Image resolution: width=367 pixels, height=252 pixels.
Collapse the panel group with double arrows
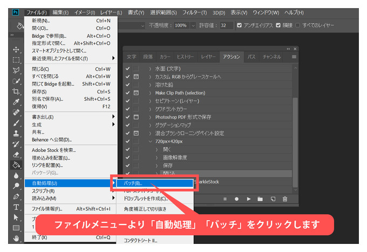288,49
